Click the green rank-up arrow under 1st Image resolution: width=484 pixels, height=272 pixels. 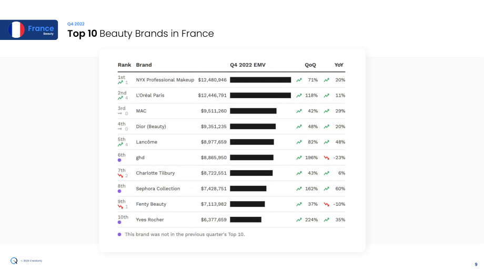click(120, 82)
